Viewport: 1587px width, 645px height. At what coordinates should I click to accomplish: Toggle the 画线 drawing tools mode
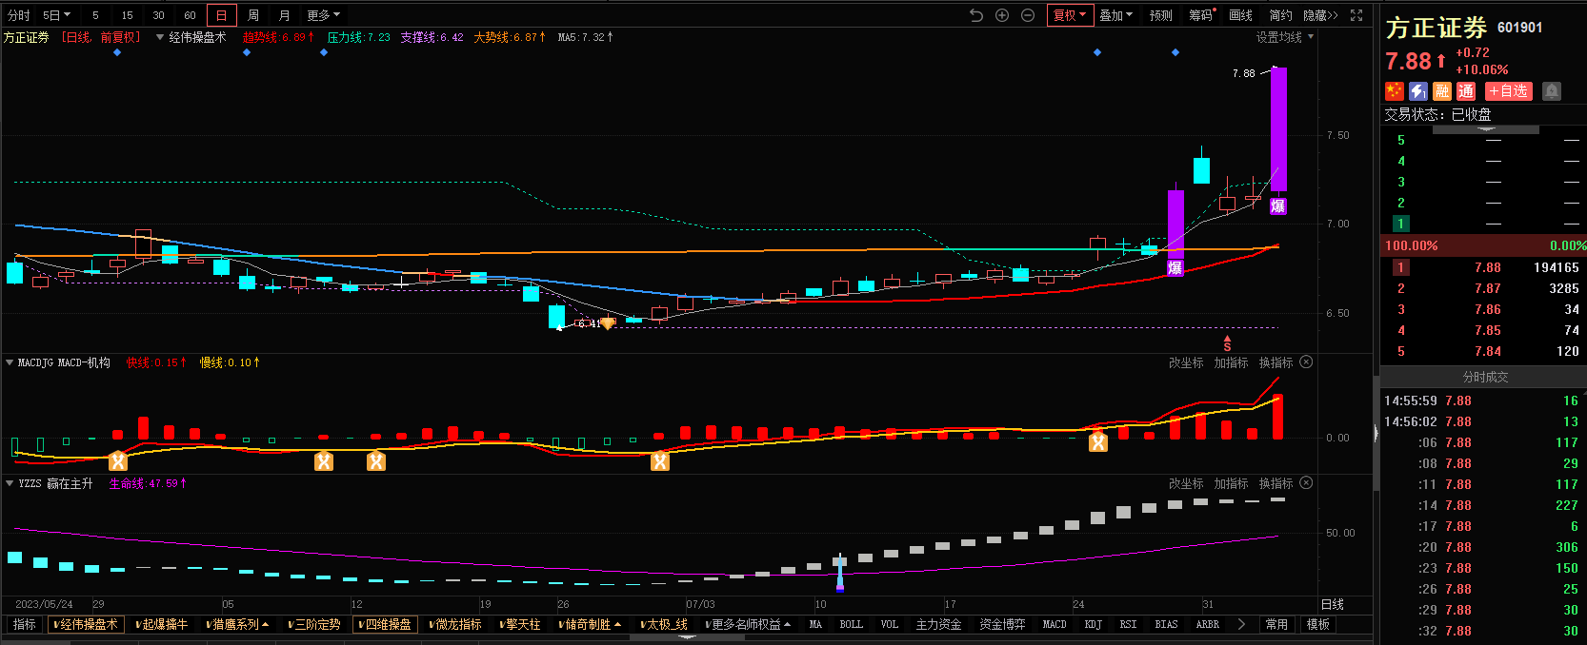tap(1240, 15)
